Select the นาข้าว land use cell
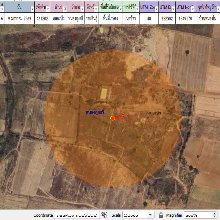220x220 pixels. point(131,18)
